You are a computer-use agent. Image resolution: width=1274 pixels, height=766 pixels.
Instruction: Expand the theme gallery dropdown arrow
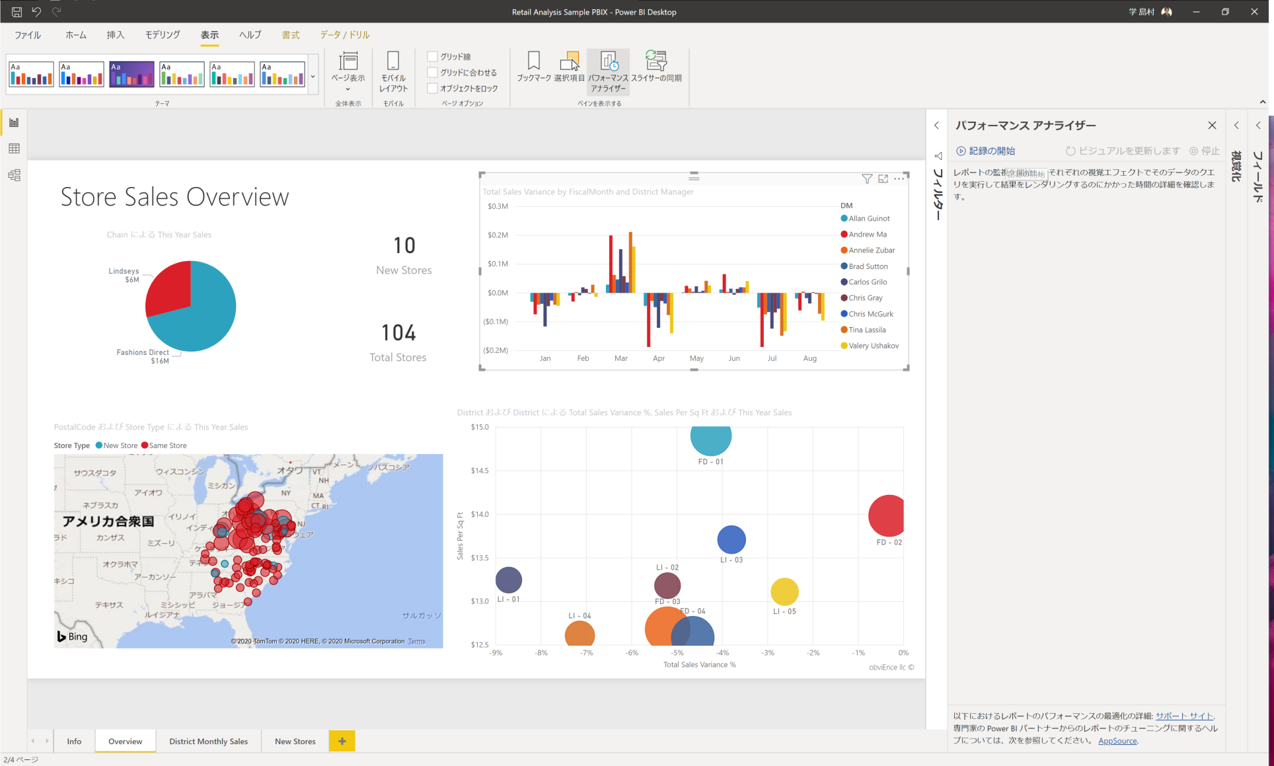click(x=313, y=77)
